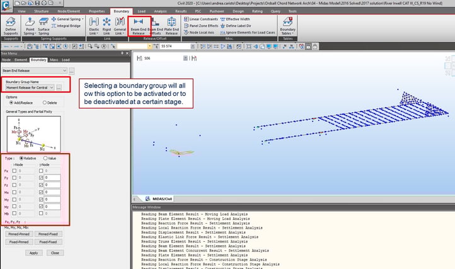
Task: Open the toolbar combo box dropdown arrow
Action: [x=150, y=47]
